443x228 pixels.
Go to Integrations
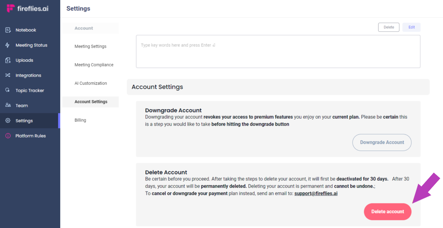click(28, 75)
